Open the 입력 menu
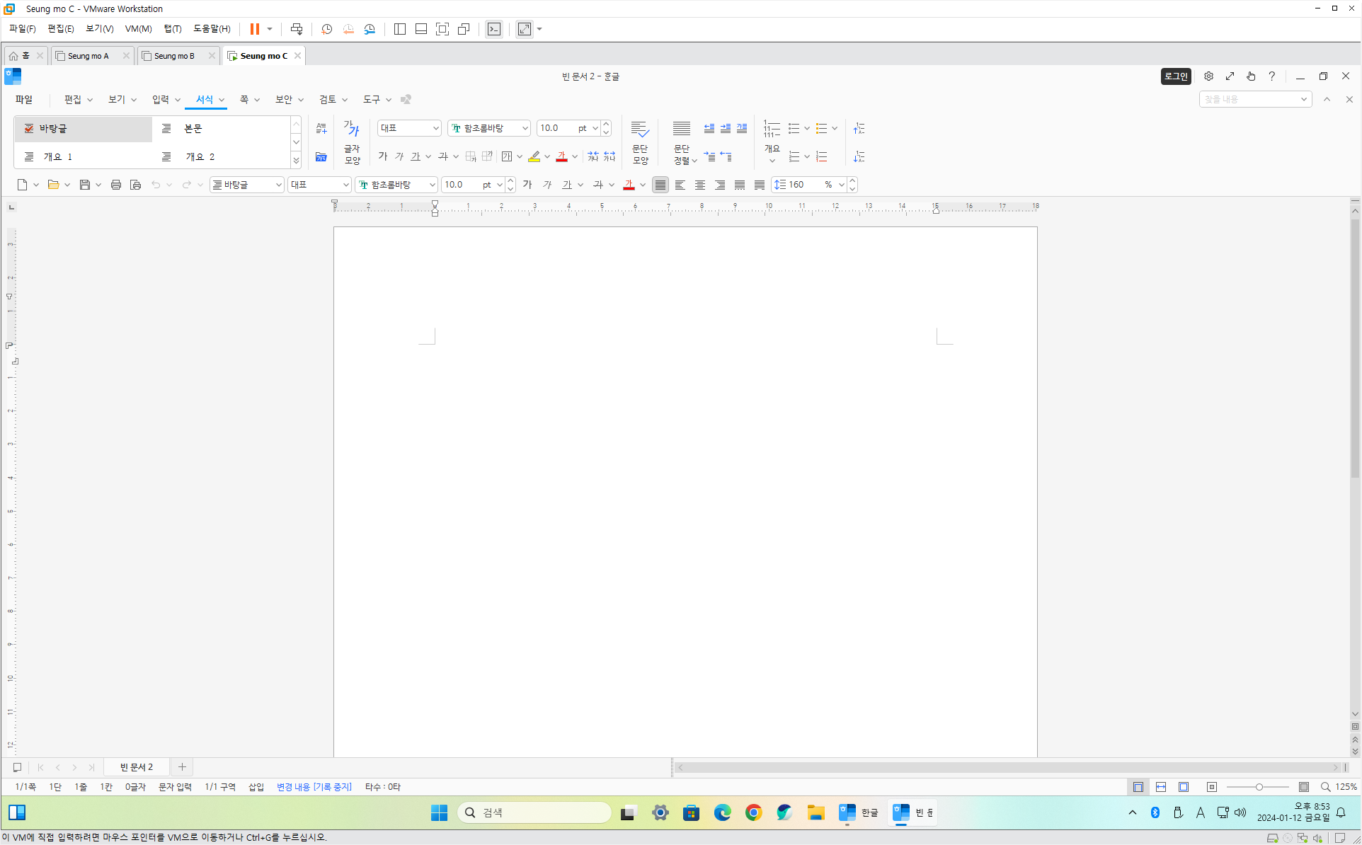 [161, 100]
